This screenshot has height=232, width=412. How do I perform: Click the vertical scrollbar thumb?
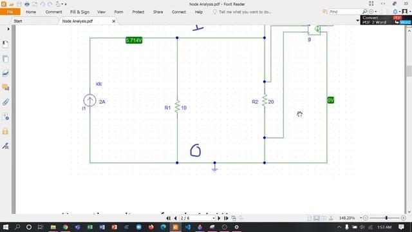[409, 71]
